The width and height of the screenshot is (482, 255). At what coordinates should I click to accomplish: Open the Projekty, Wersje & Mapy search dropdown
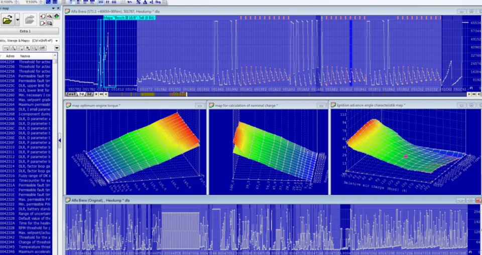(x=57, y=41)
